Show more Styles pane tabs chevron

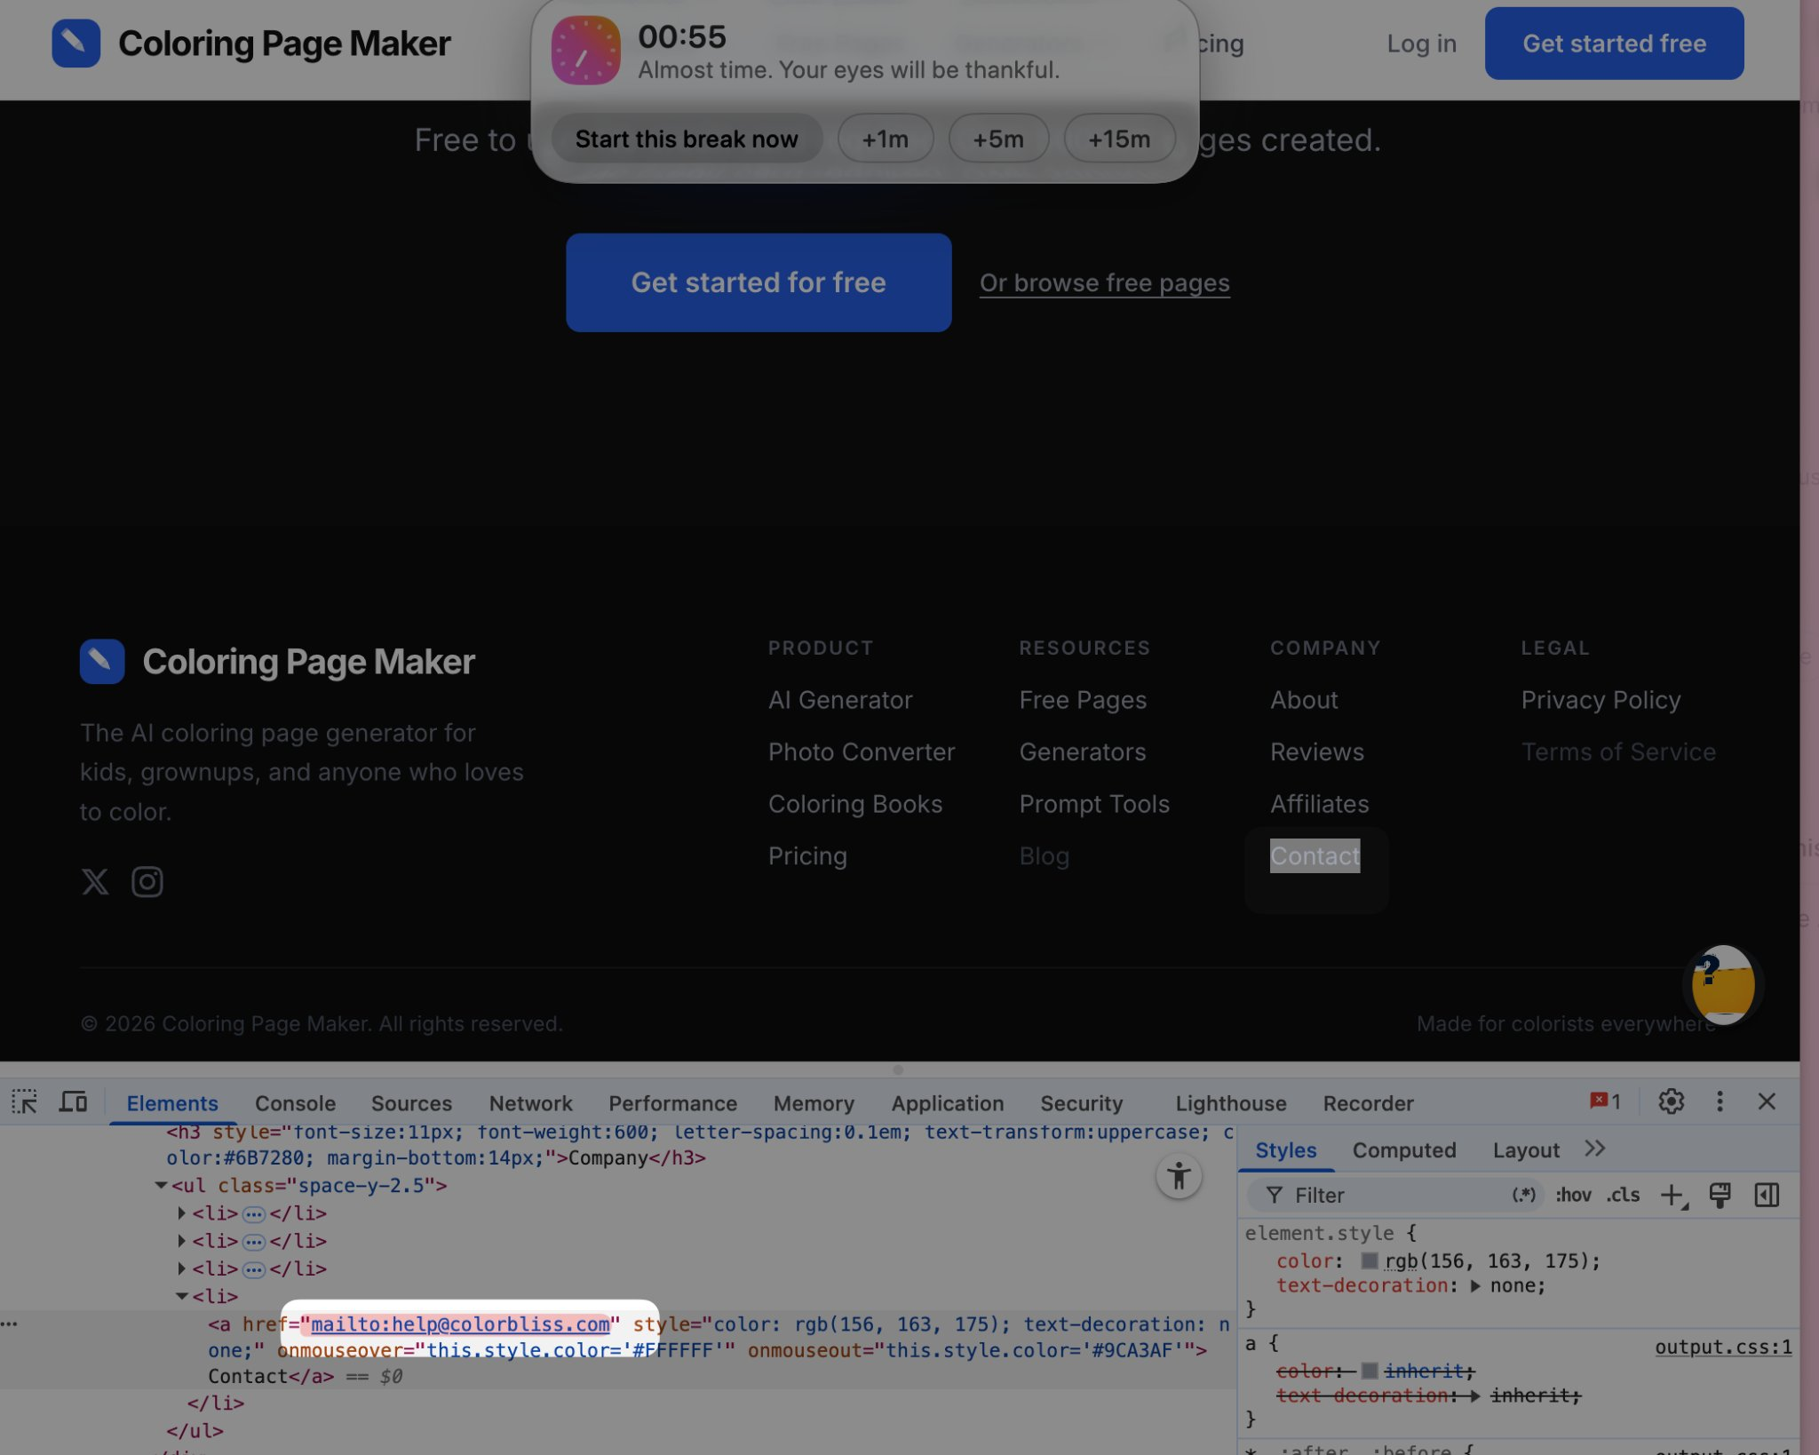pyautogui.click(x=1594, y=1149)
